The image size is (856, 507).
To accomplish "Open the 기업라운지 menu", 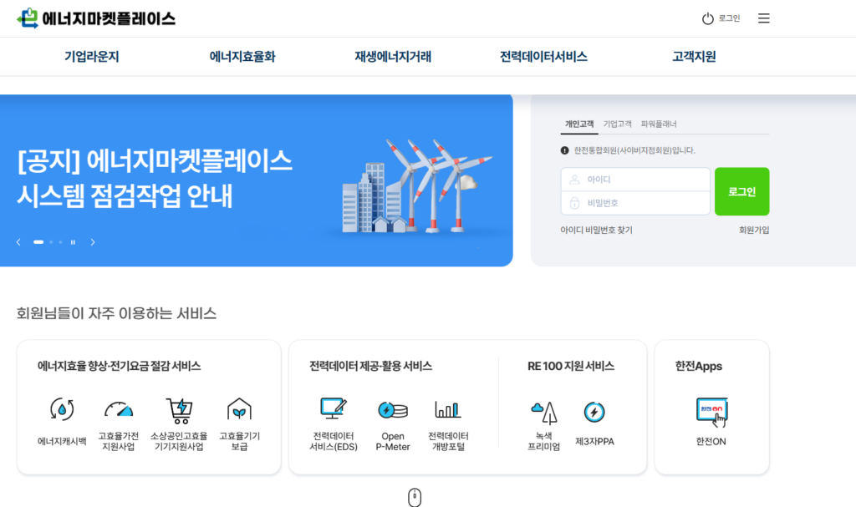I will pos(92,57).
